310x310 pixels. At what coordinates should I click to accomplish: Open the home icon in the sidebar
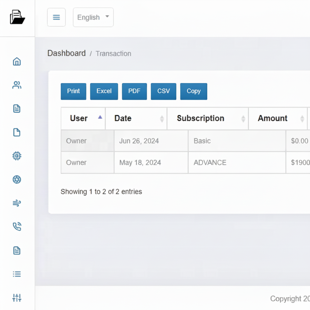(17, 61)
